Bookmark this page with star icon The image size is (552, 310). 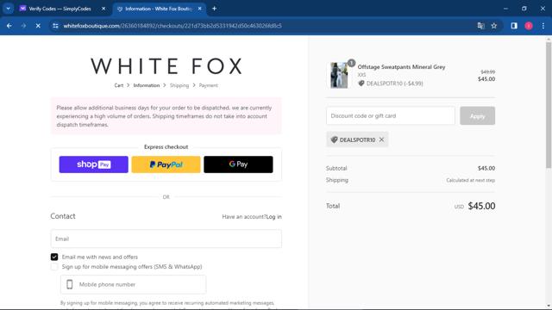[494, 26]
